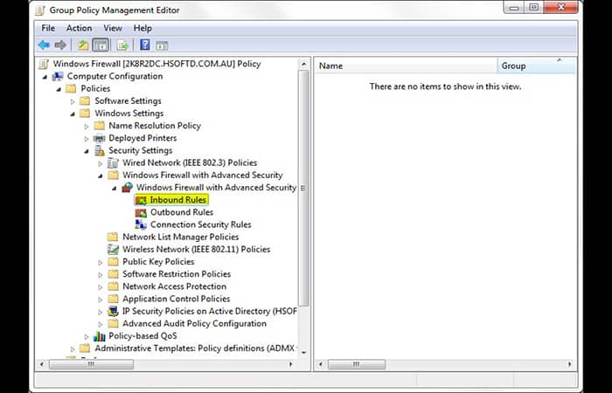The image size is (612, 393).
Task: Select Network List Manager Policies
Action: click(x=180, y=237)
